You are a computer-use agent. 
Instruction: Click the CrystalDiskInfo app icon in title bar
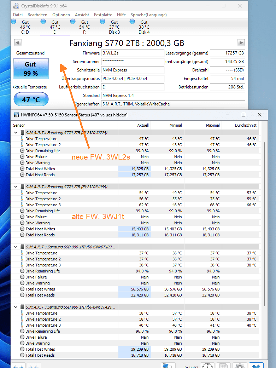pyautogui.click(x=16, y=6)
